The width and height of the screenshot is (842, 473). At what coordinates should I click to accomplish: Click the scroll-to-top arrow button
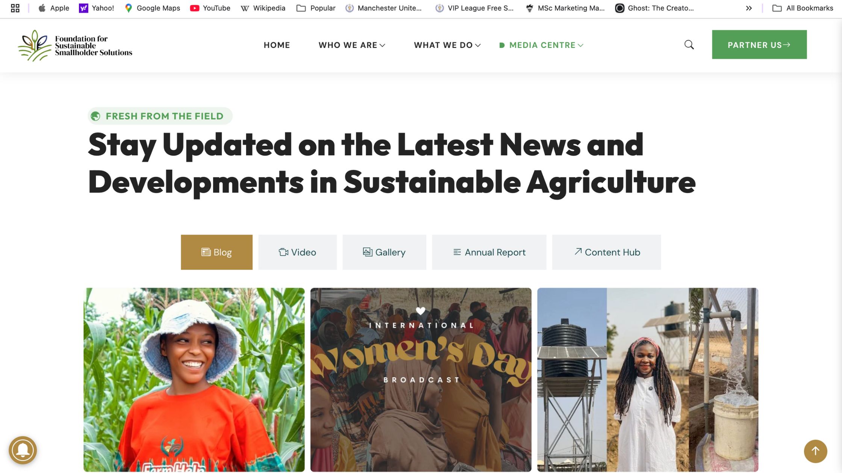click(x=815, y=451)
